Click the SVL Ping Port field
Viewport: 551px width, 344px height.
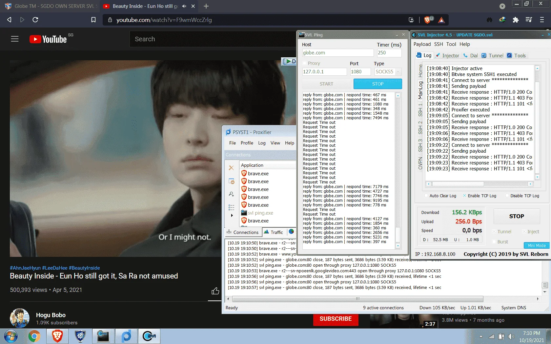point(360,72)
